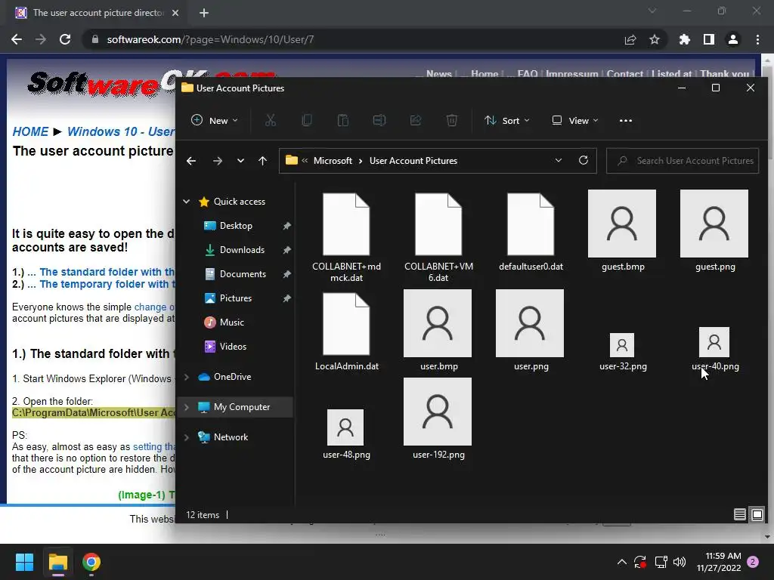Click Chrome icon on the taskbar
The image size is (774, 580).
point(91,562)
